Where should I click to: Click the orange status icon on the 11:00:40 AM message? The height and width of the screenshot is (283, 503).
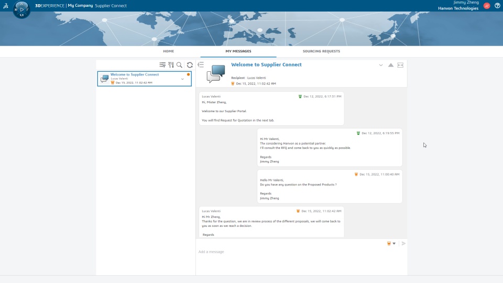point(356,174)
